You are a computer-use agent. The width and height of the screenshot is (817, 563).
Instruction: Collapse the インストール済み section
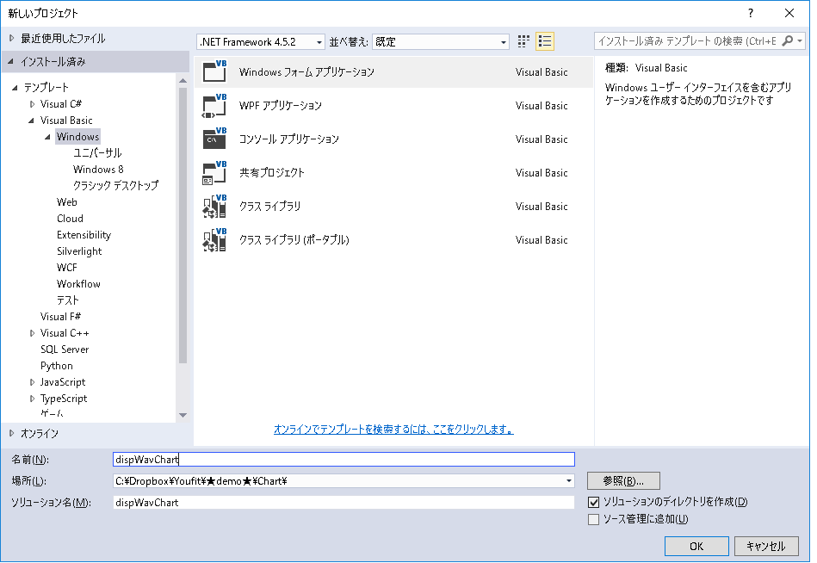(x=11, y=61)
